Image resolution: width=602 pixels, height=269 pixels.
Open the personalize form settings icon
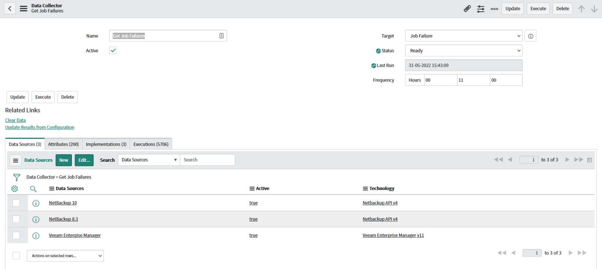tap(480, 9)
